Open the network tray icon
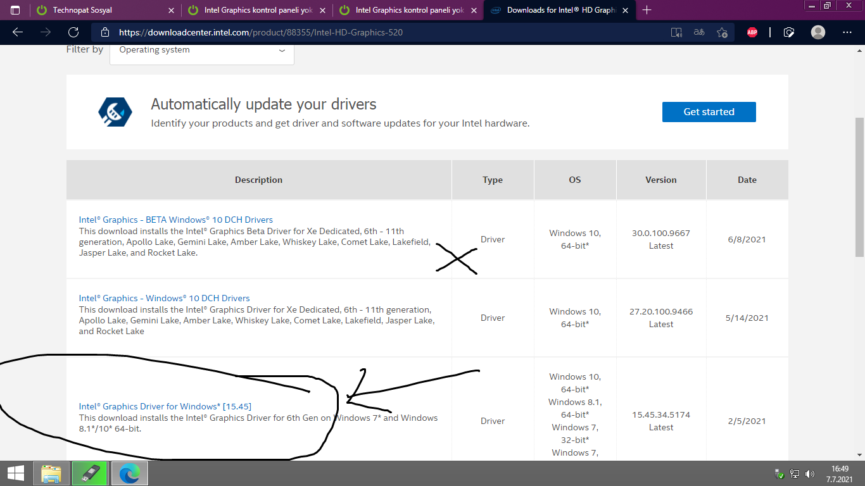This screenshot has width=865, height=486. pos(795,474)
